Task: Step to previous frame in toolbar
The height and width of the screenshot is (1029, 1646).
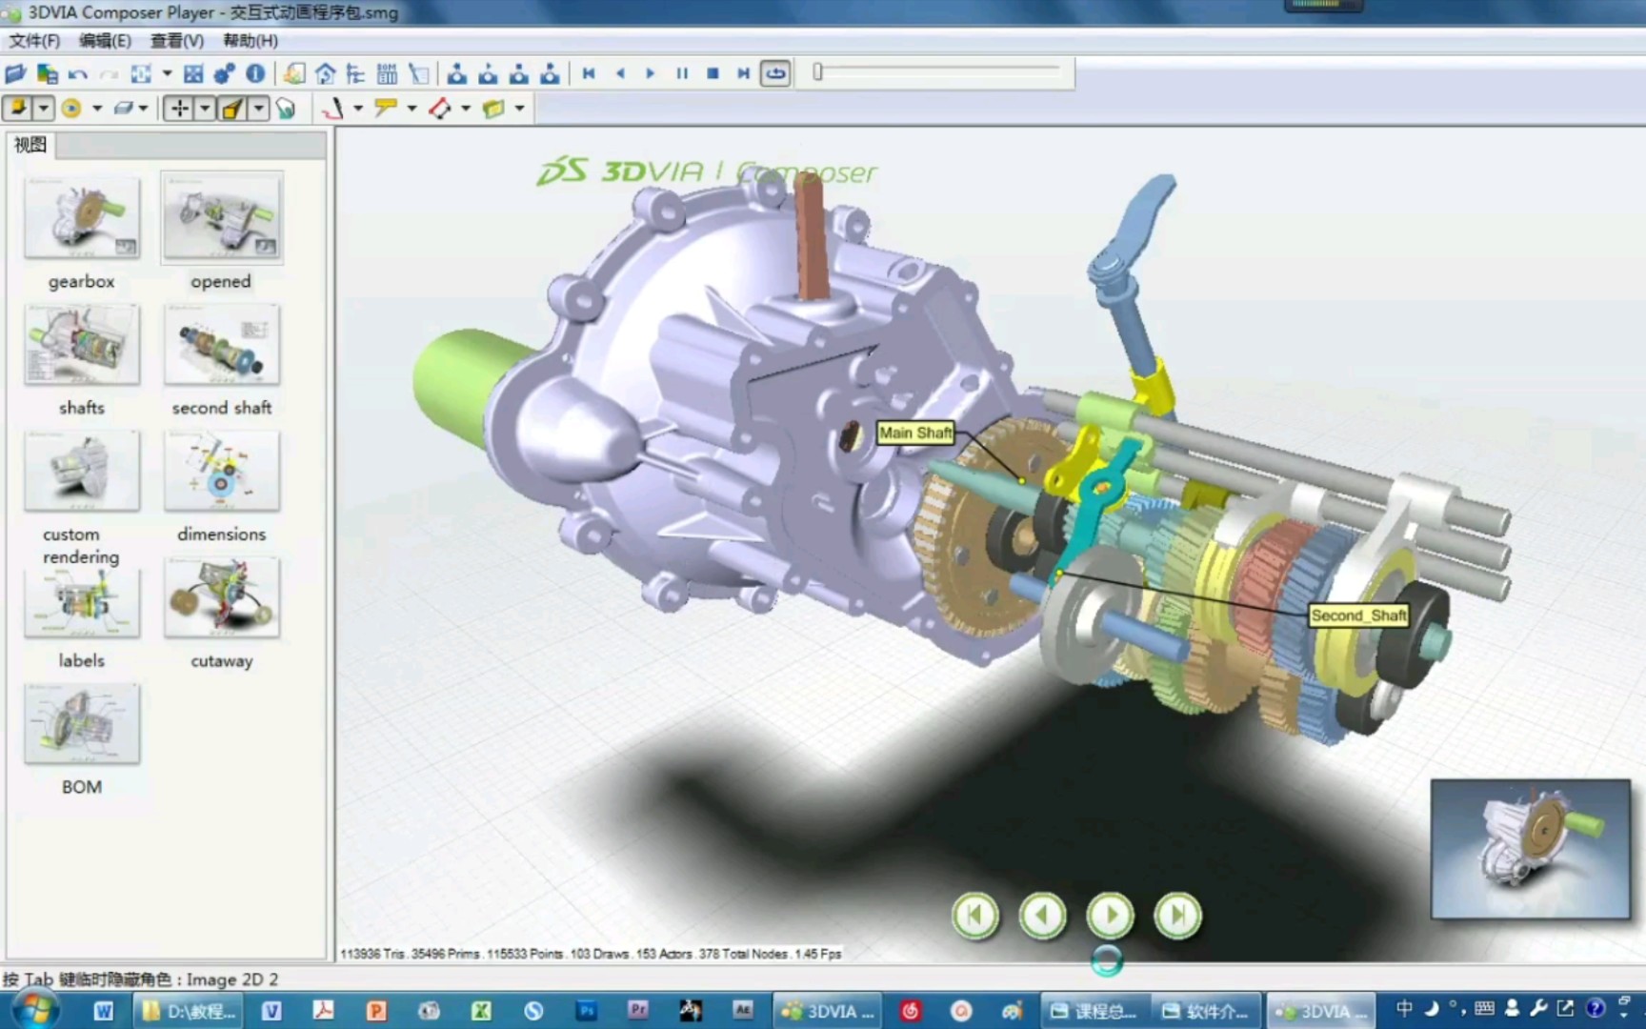Action: (620, 73)
